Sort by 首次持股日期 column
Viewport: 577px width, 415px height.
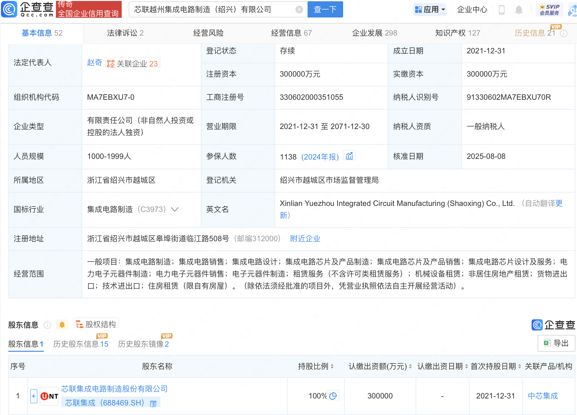coord(519,366)
